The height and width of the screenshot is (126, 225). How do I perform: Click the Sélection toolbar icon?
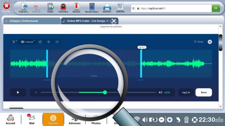click(120, 8)
